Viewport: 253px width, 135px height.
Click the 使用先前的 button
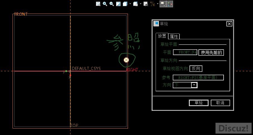(211, 53)
